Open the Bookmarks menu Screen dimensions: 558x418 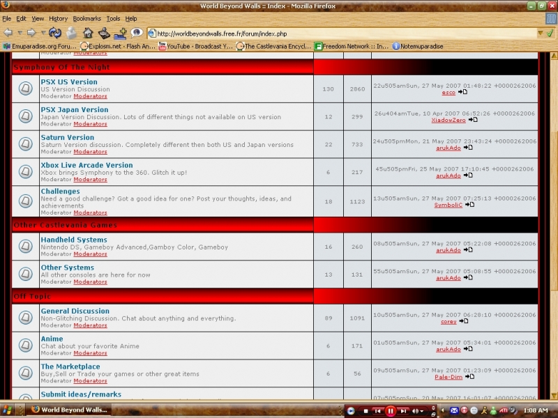click(x=86, y=19)
